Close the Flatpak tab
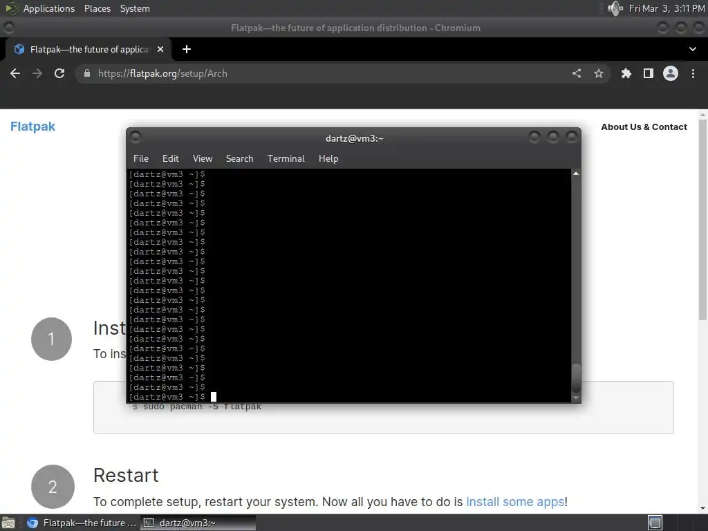Viewport: 708px width, 531px height. 160,49
